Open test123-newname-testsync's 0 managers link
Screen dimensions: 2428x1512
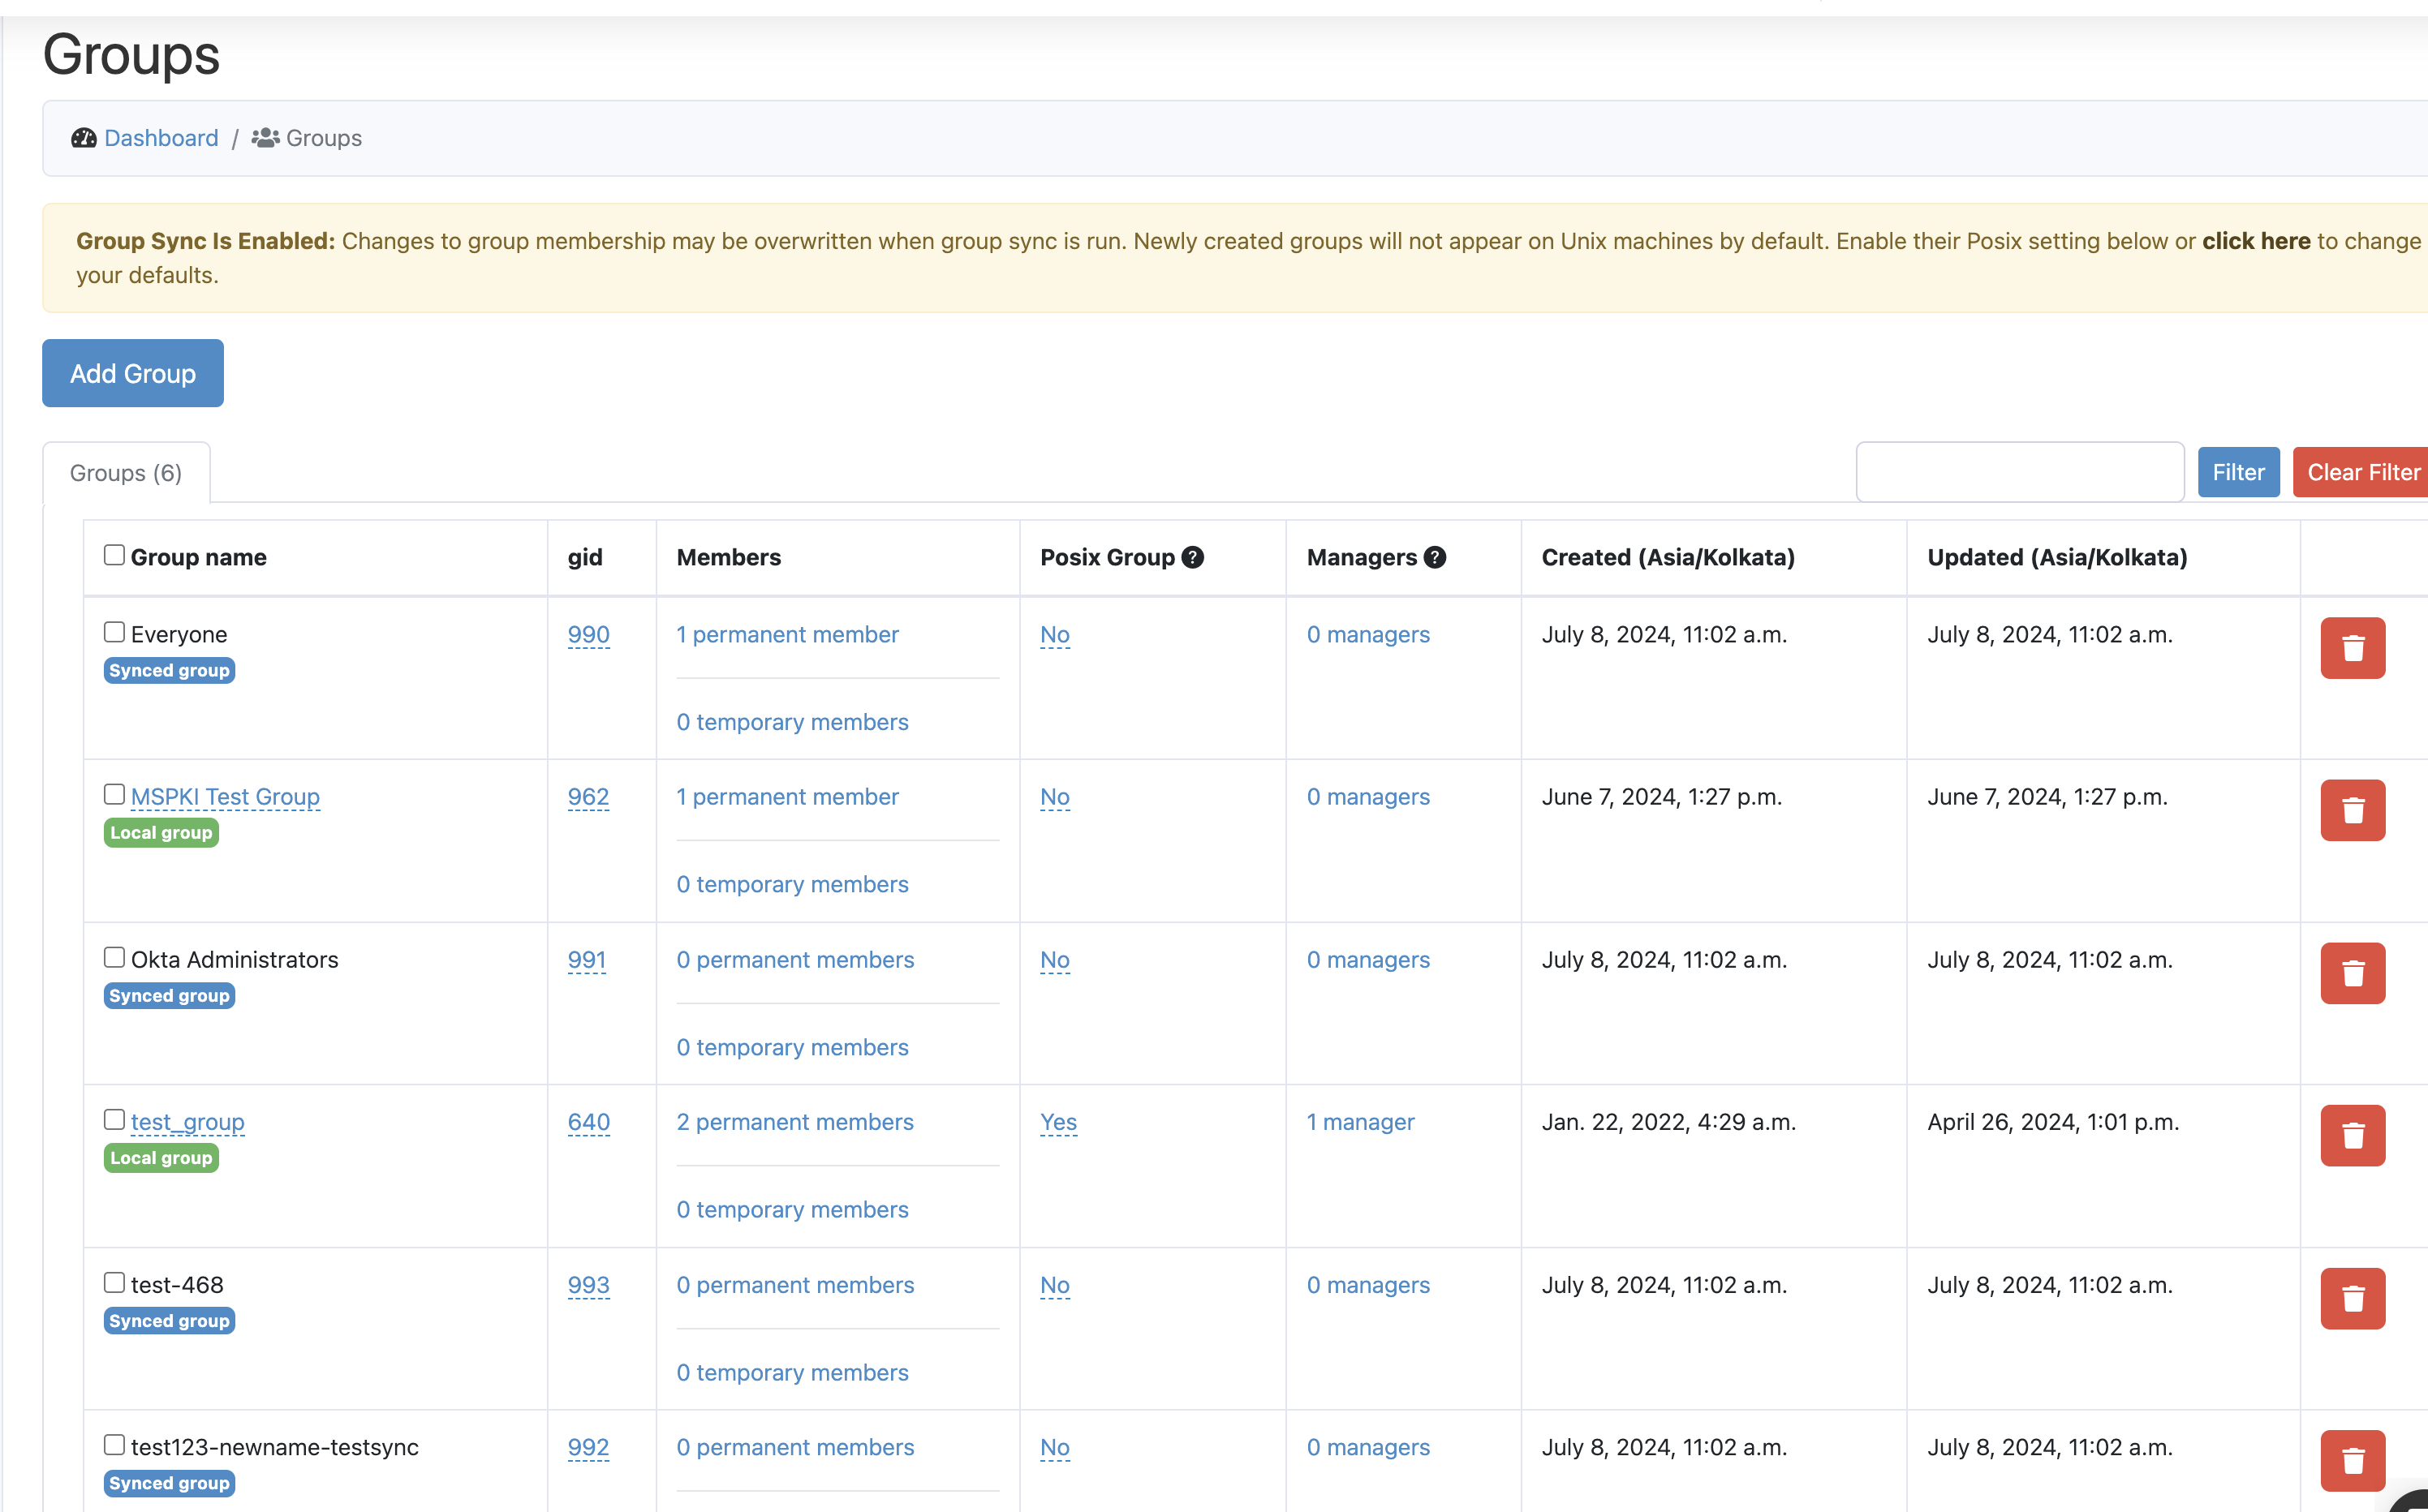(x=1367, y=1447)
